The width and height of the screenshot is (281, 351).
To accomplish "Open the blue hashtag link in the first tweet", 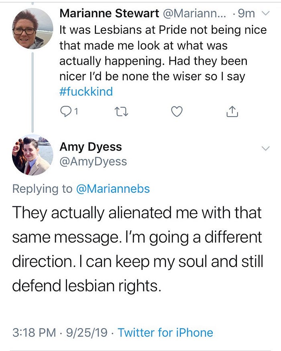I will pyautogui.click(x=86, y=92).
